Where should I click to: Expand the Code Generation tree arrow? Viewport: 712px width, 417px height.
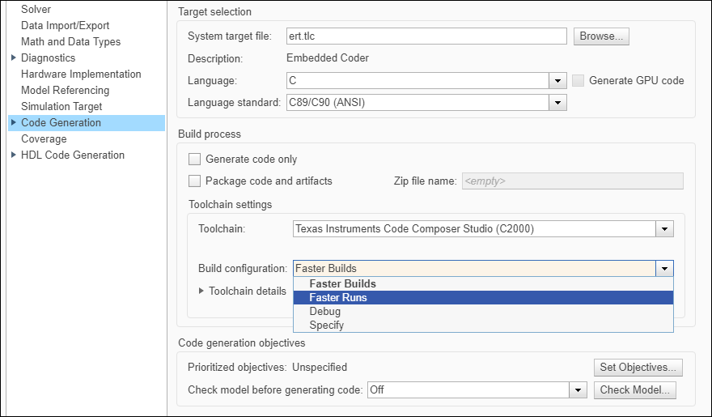tap(14, 122)
